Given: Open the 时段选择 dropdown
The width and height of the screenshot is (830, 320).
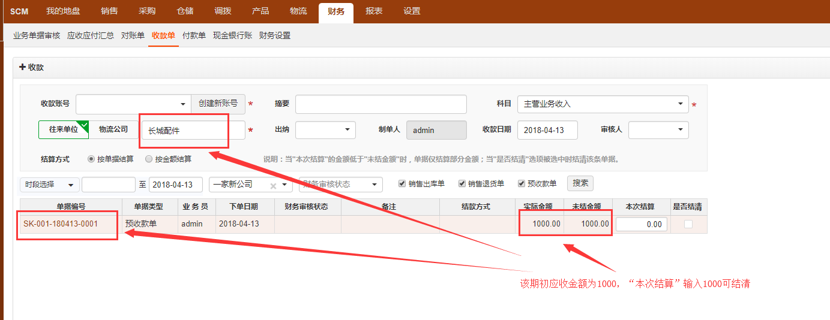Looking at the screenshot, I should tap(49, 185).
